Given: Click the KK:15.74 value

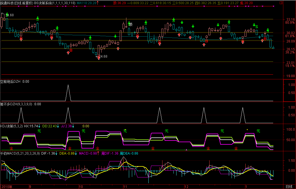Looking at the screenshot, I should 31,126.
